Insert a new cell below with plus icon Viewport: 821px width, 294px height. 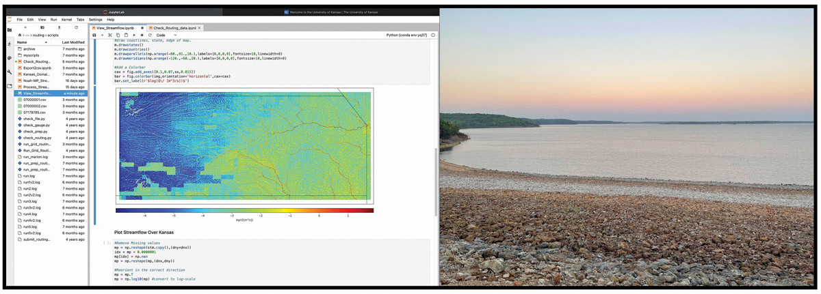click(x=102, y=35)
